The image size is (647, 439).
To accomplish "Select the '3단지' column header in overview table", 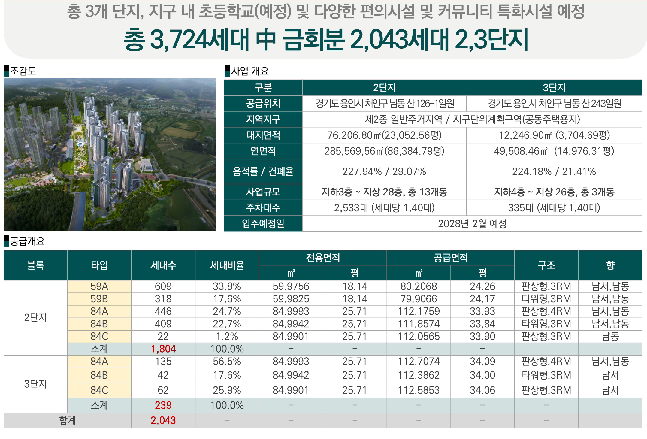I will point(554,88).
